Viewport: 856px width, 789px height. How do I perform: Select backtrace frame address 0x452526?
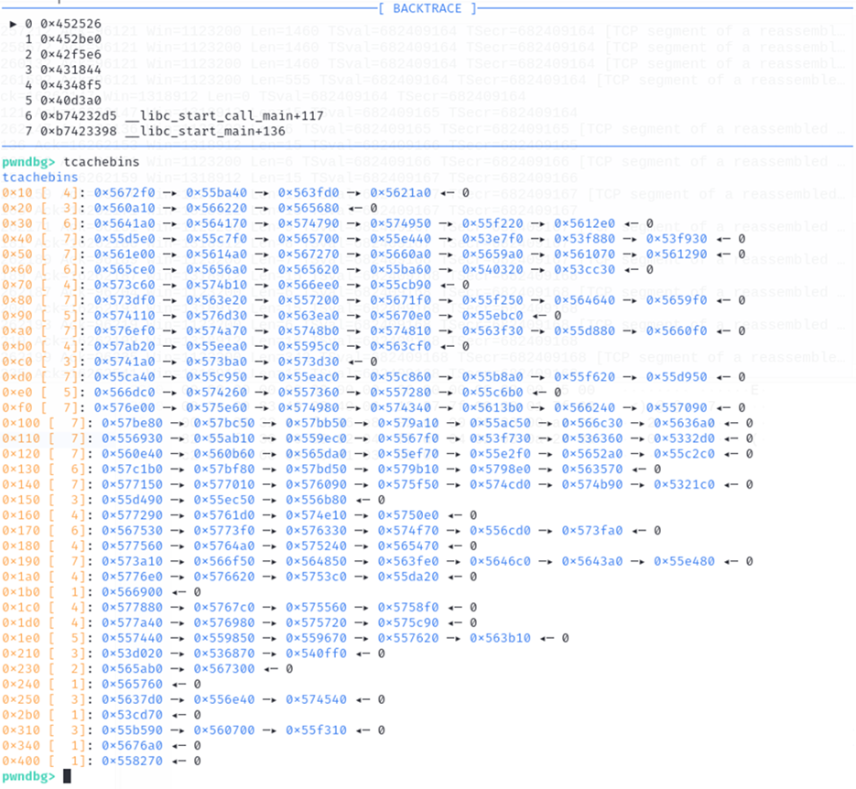[71, 24]
